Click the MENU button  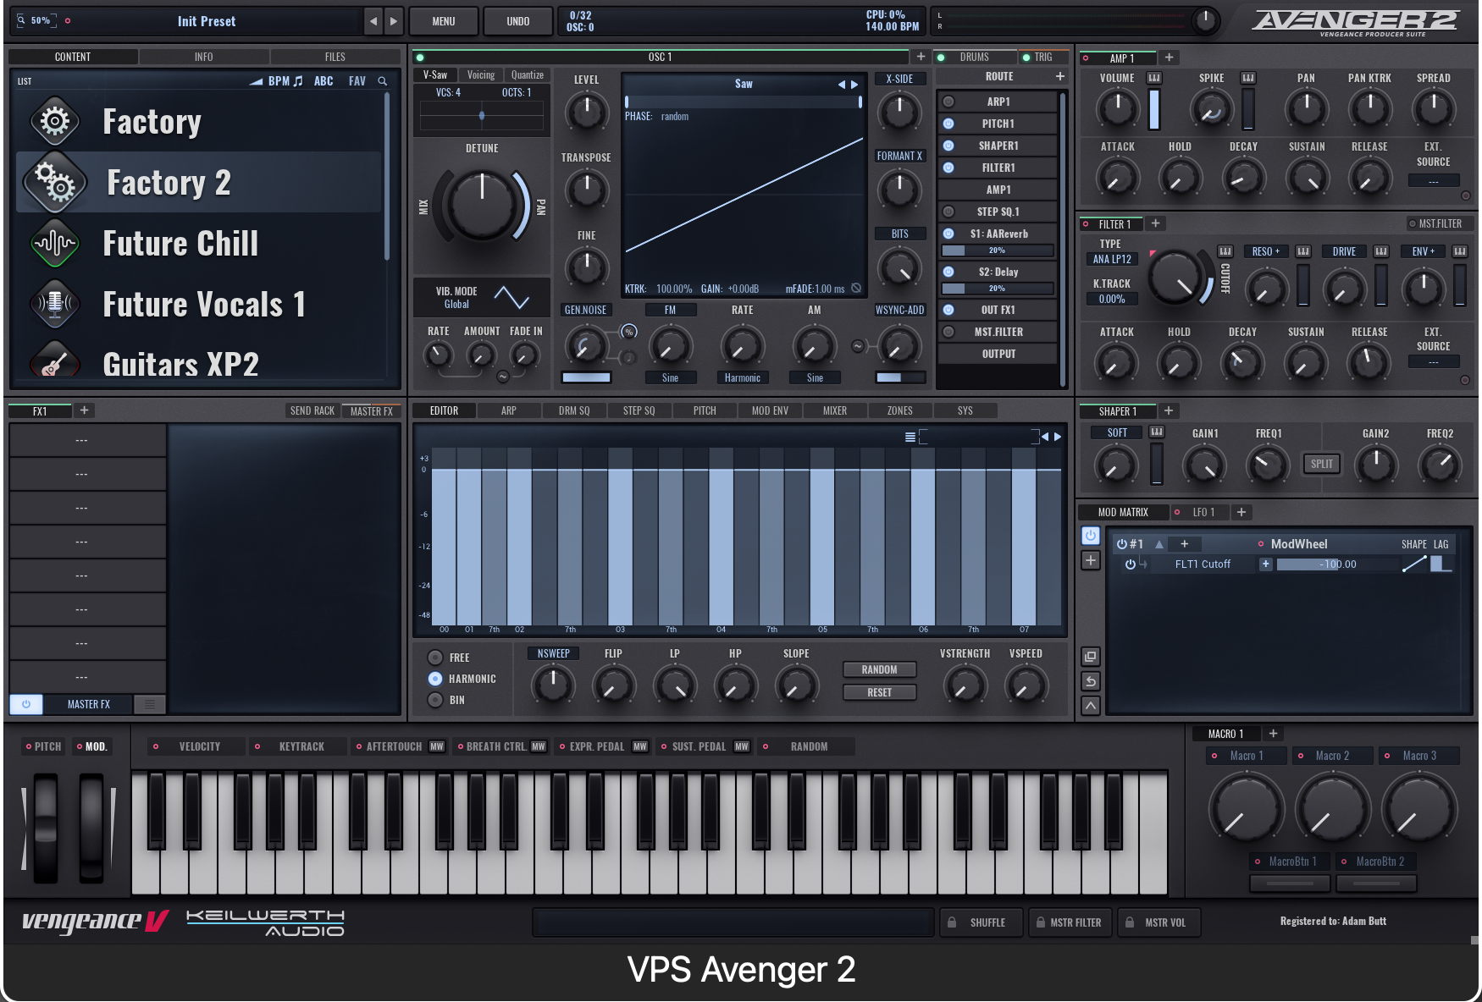coord(444,21)
